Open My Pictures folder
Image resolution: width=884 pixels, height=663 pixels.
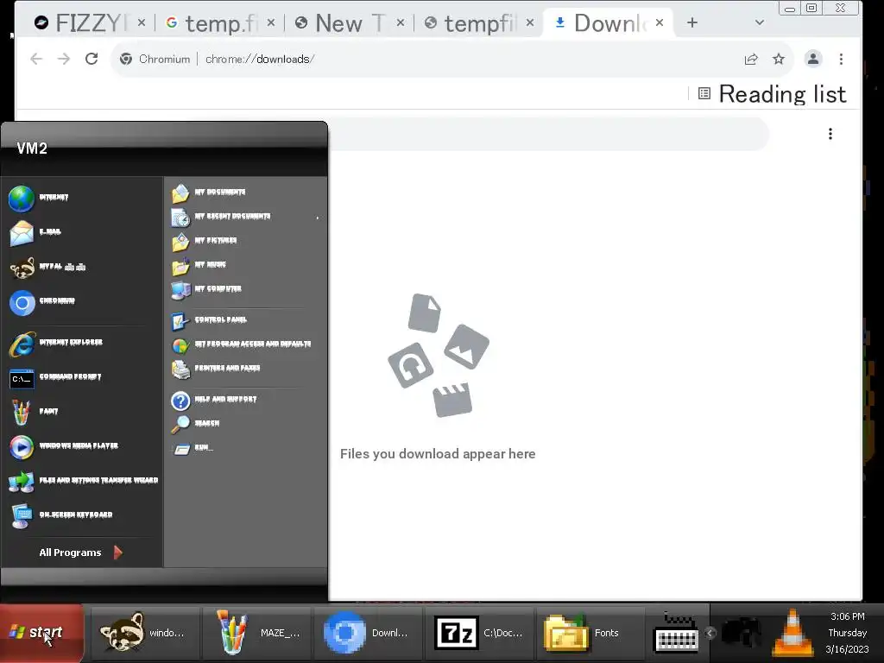(x=204, y=242)
